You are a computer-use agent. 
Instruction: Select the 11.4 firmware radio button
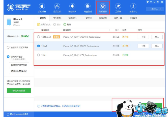(38, 55)
